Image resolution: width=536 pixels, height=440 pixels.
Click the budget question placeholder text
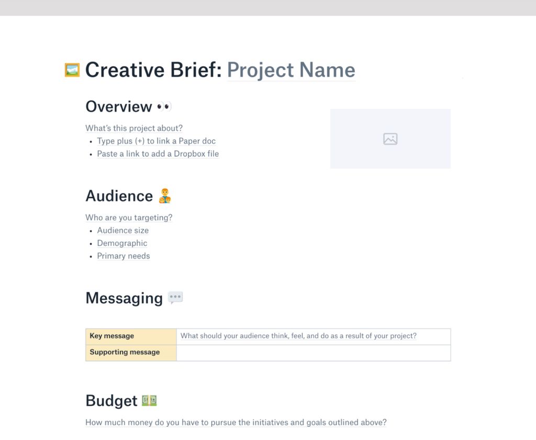click(x=236, y=423)
